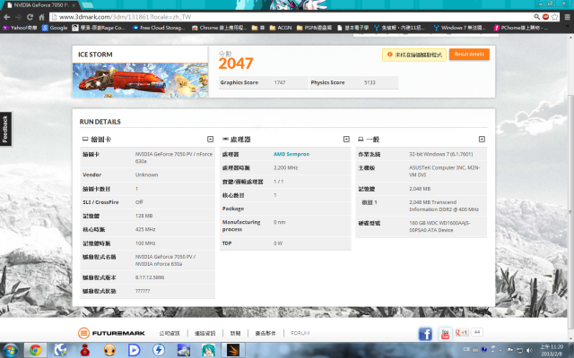Open the browser home page icon
Viewport: 574px width, 358px height.
click(41, 17)
